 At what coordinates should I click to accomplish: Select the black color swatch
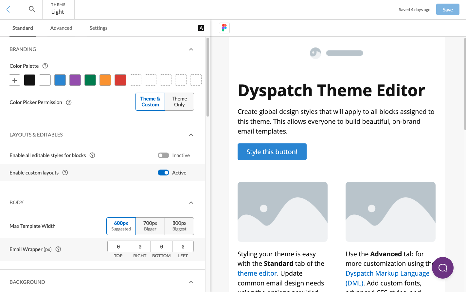[x=29, y=80]
